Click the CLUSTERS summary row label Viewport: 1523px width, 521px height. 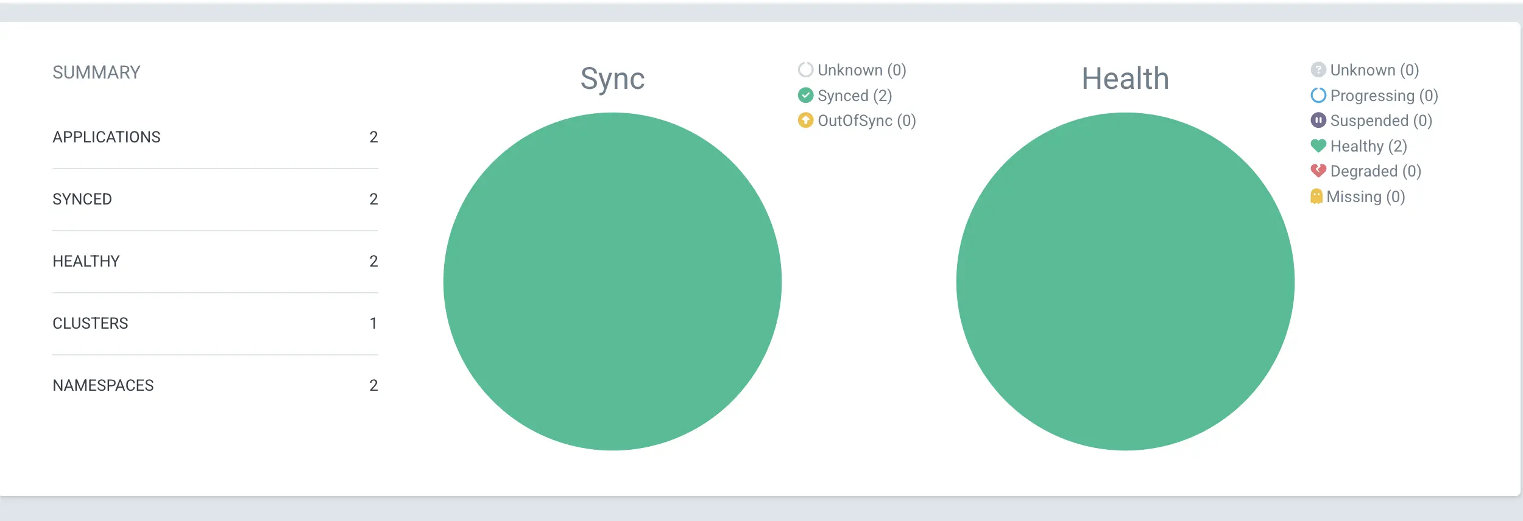click(x=90, y=323)
